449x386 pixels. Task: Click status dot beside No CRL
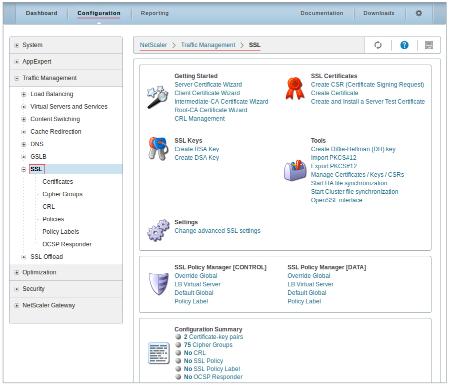(178, 353)
